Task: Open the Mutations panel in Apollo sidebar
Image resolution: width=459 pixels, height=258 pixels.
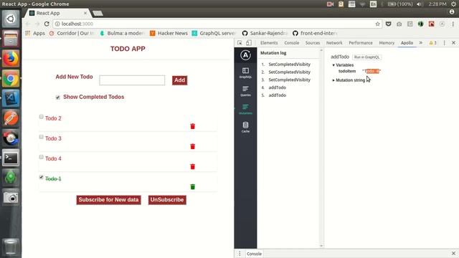Action: (x=245, y=109)
